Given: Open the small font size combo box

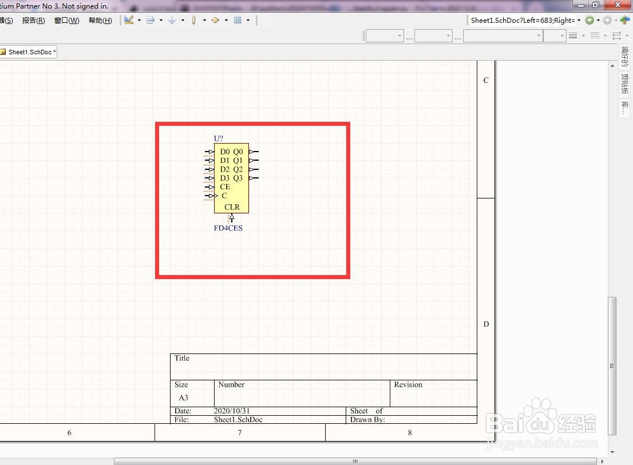Looking at the screenshot, I should coord(554,36).
